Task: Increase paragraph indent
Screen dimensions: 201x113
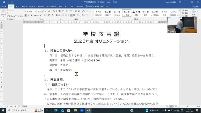Action: pos(79,11)
